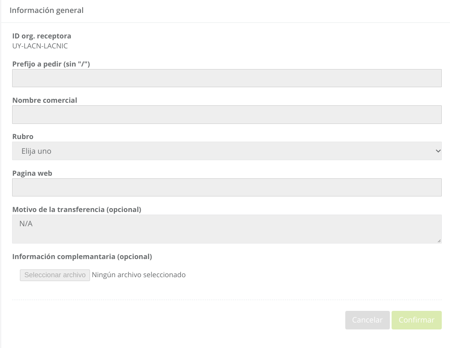Click the Cancelar button
The width and height of the screenshot is (450, 348).
(367, 320)
